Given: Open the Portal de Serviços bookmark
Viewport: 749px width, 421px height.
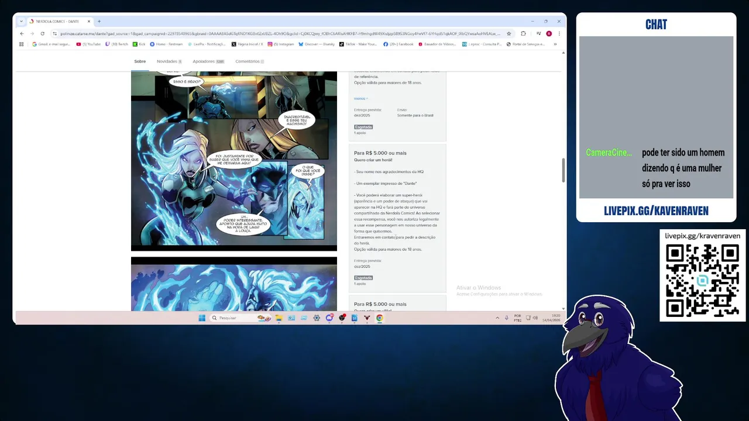Looking at the screenshot, I should pos(525,44).
